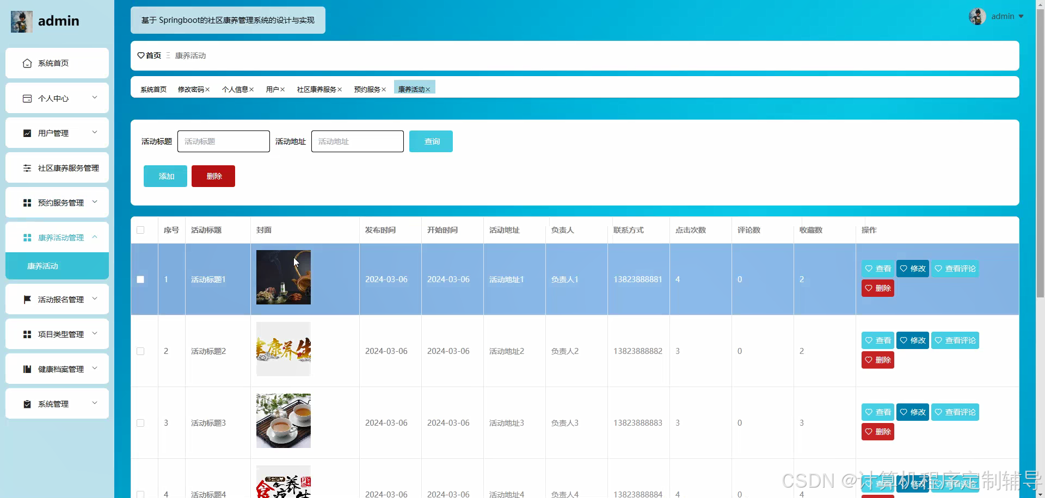Click heart icon on 修改 button for 活动标题3
Image resolution: width=1045 pixels, height=498 pixels.
(x=903, y=412)
